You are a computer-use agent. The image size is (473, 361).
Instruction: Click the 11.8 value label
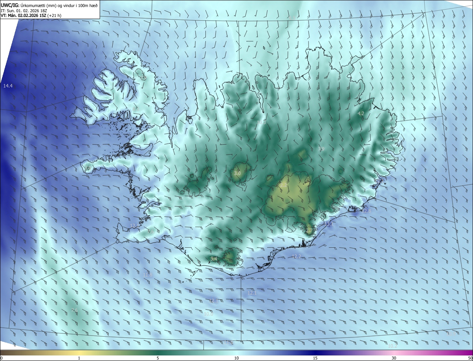pyautogui.click(x=147, y=275)
